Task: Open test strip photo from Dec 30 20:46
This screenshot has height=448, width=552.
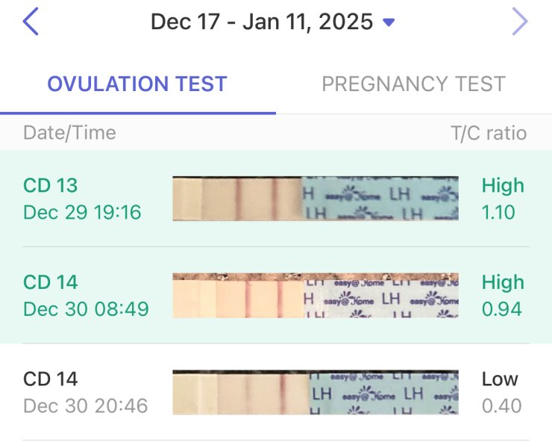Action: click(x=315, y=393)
